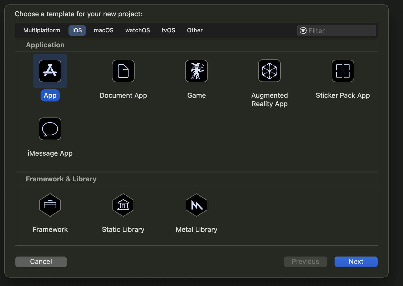Viewport: 403px width, 286px height.
Task: Open the watchOS tab
Action: (x=137, y=30)
